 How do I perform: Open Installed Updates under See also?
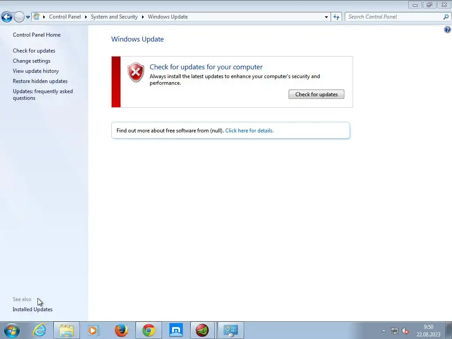(x=33, y=309)
